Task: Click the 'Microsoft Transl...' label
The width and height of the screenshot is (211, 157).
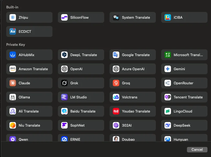Action: pos(188,55)
